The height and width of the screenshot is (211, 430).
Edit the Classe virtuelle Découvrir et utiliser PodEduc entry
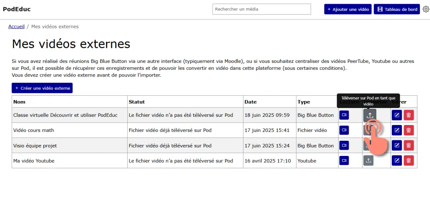(x=397, y=115)
